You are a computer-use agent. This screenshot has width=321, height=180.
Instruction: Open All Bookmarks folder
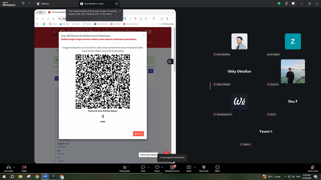[166, 24]
